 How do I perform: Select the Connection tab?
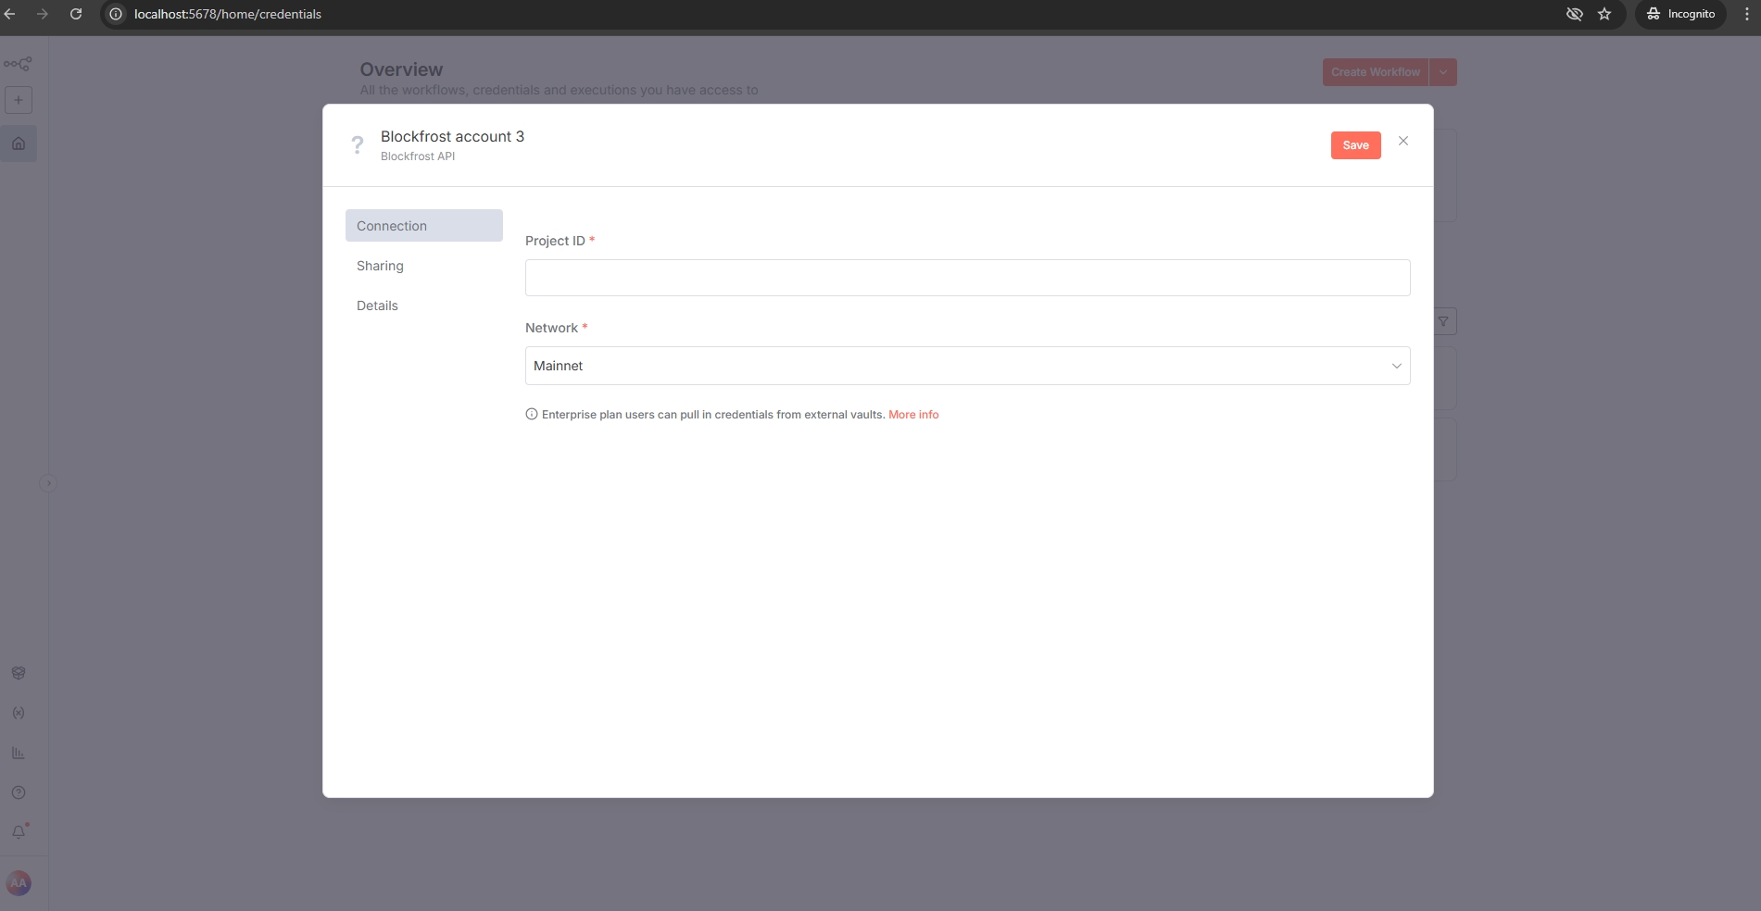tap(424, 226)
